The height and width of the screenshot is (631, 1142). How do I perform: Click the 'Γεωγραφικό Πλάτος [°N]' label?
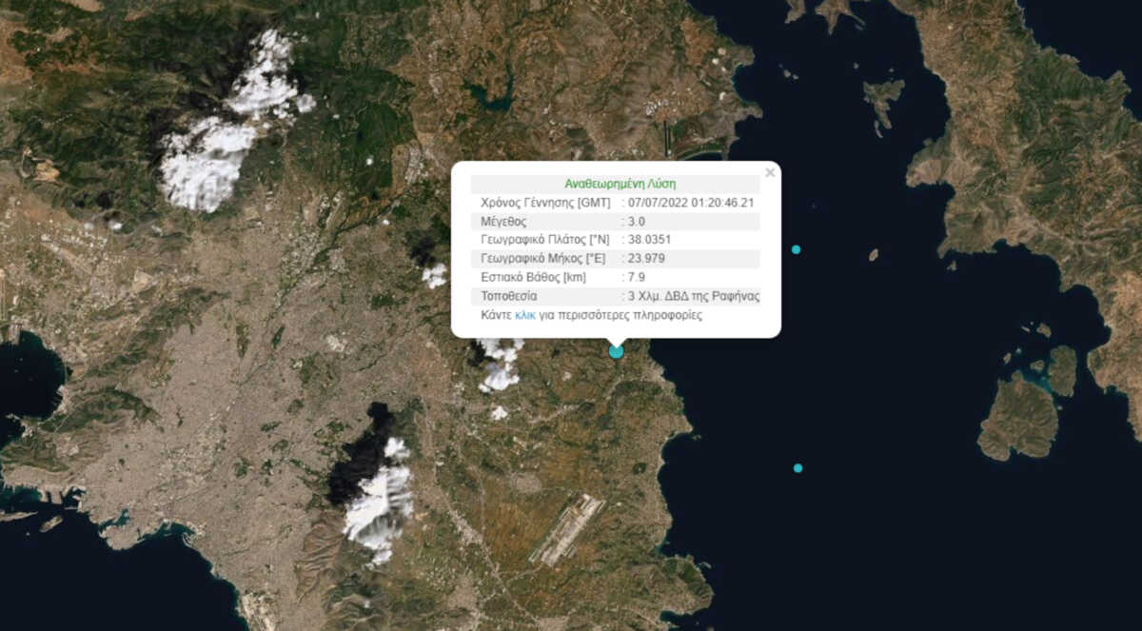[x=546, y=240]
